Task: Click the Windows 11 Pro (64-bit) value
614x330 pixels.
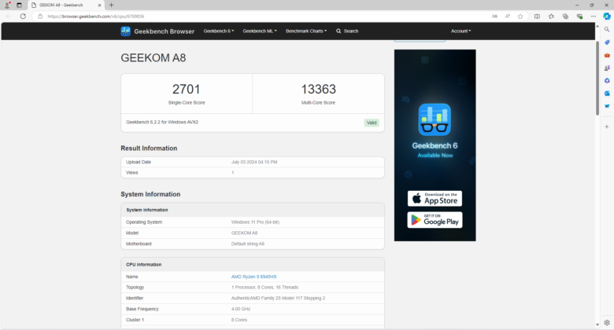Action: pos(255,222)
